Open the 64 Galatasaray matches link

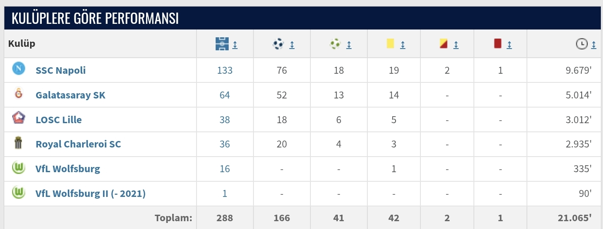pos(225,95)
